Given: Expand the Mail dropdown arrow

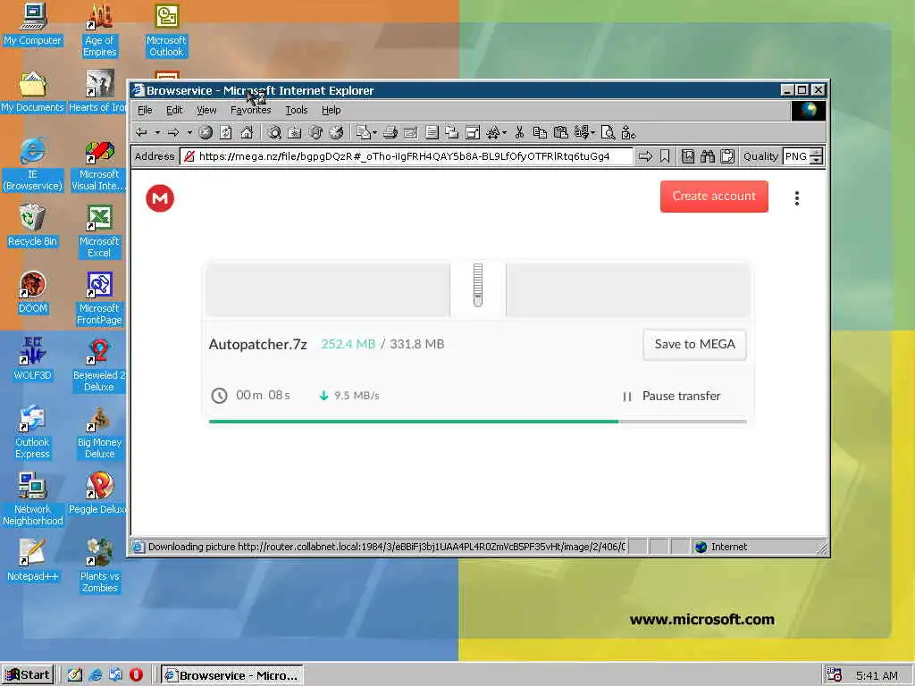Looking at the screenshot, I should 374,133.
